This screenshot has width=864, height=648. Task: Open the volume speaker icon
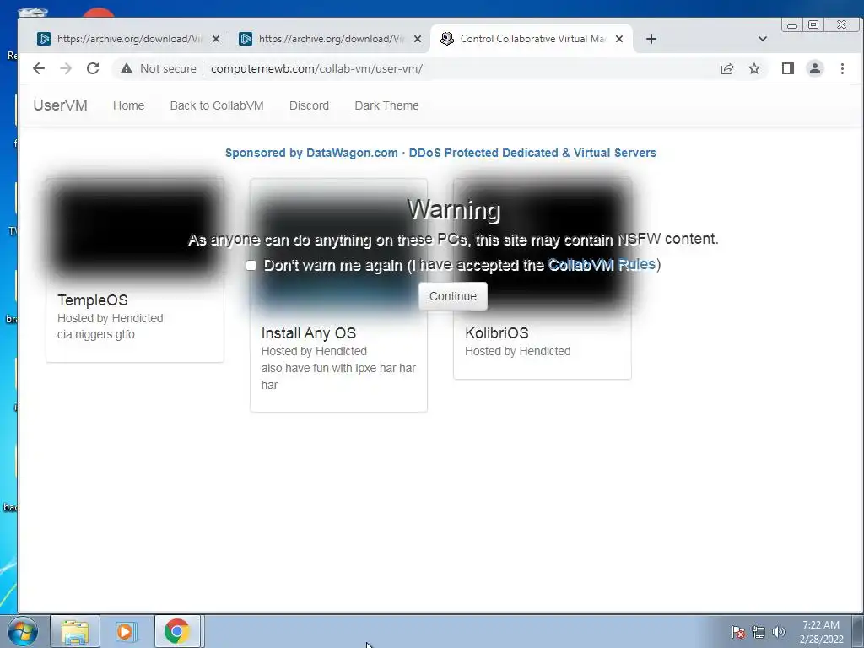click(x=779, y=632)
